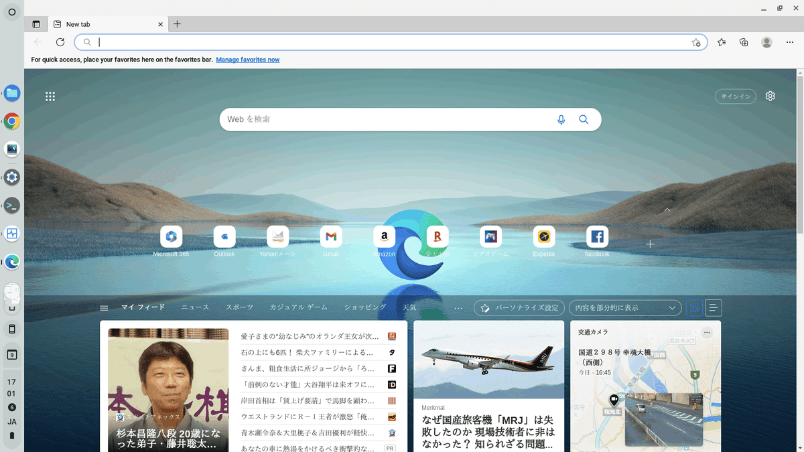Start voice search with microphone icon
This screenshot has width=804, height=452.
pyautogui.click(x=561, y=120)
